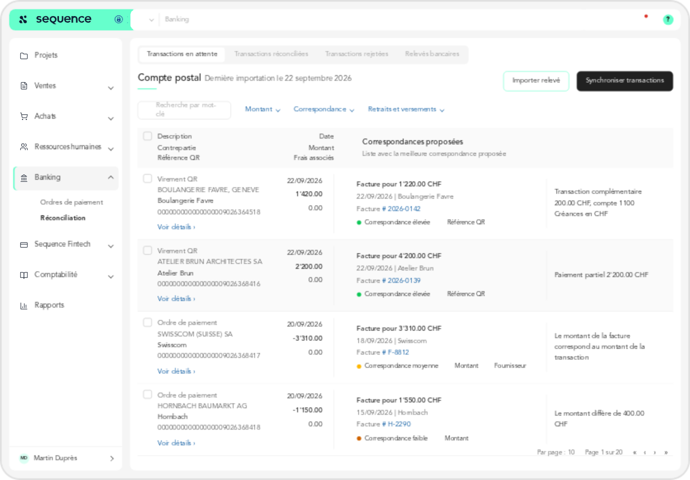Click the Importer relevé button
690x480 pixels.
point(536,81)
